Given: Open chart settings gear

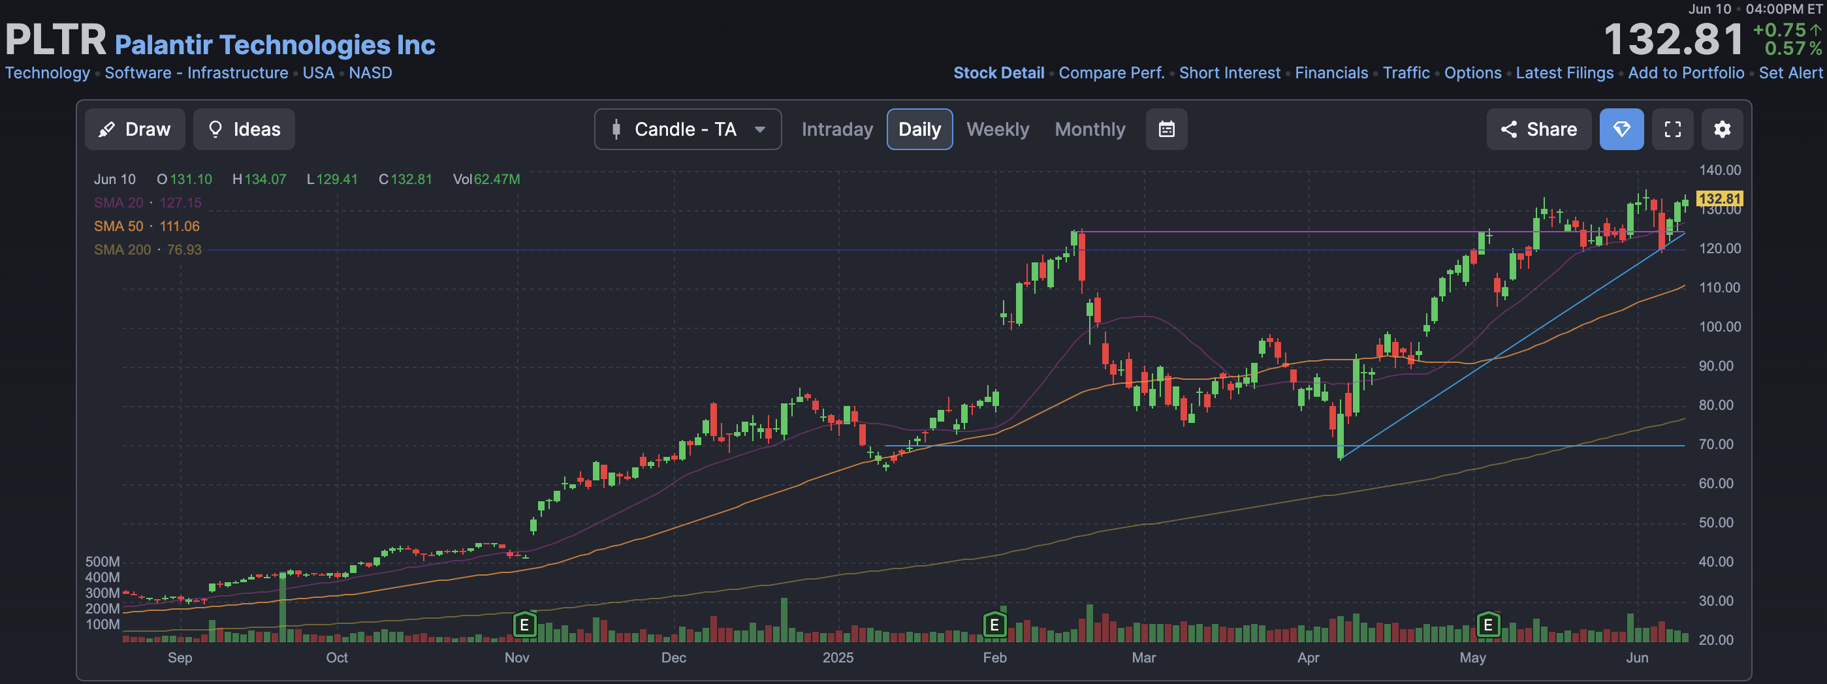Looking at the screenshot, I should click(x=1722, y=129).
